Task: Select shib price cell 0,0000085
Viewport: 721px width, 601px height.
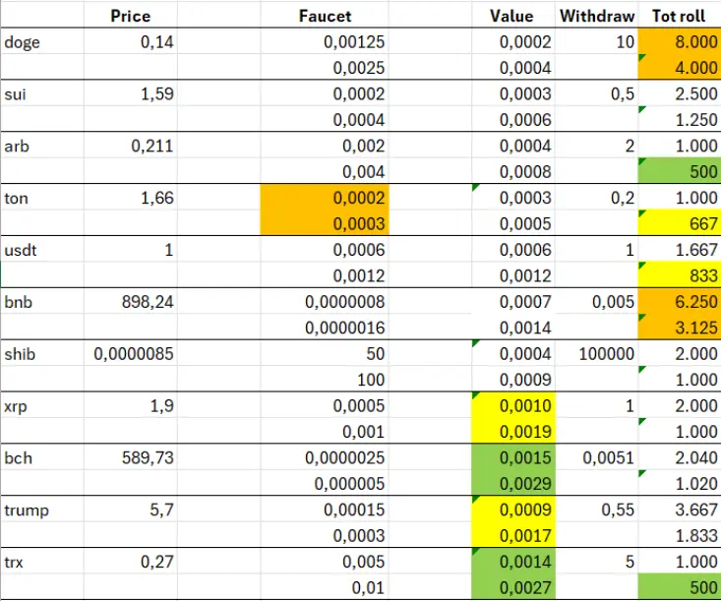Action: pos(131,353)
